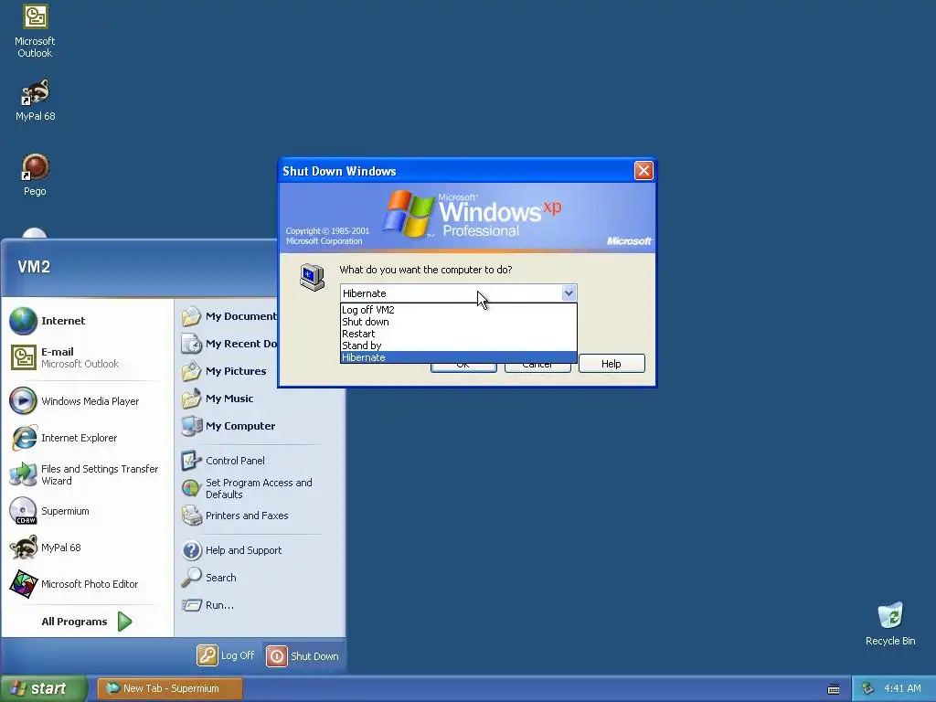The height and width of the screenshot is (702, 936).
Task: Open My Pictures folder
Action: coord(224,371)
